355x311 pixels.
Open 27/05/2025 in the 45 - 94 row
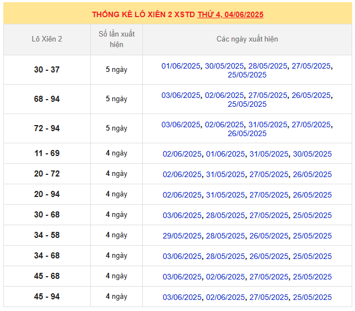269,297
